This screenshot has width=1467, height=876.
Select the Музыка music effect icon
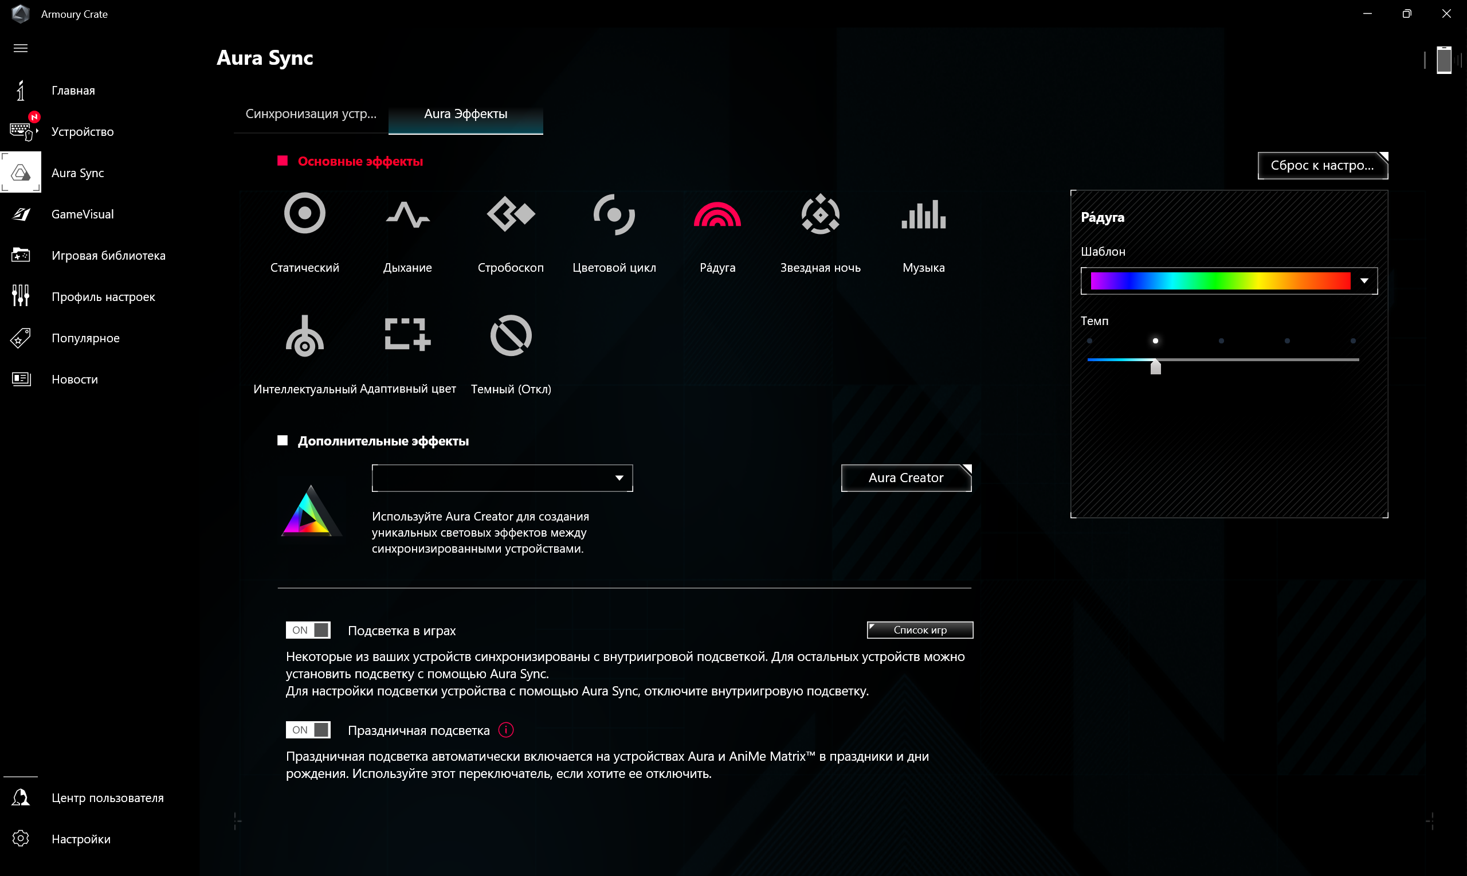pos(924,214)
